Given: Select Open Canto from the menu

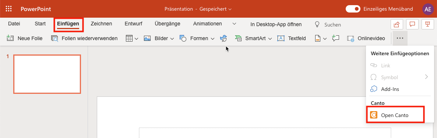Looking at the screenshot, I should click(395, 115).
